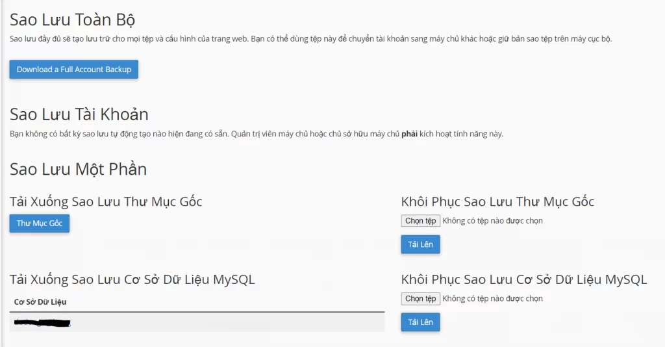The width and height of the screenshot is (665, 347).
Task: Click the Tải Xuống Sao Lưu MySQL heading
Action: (x=132, y=279)
